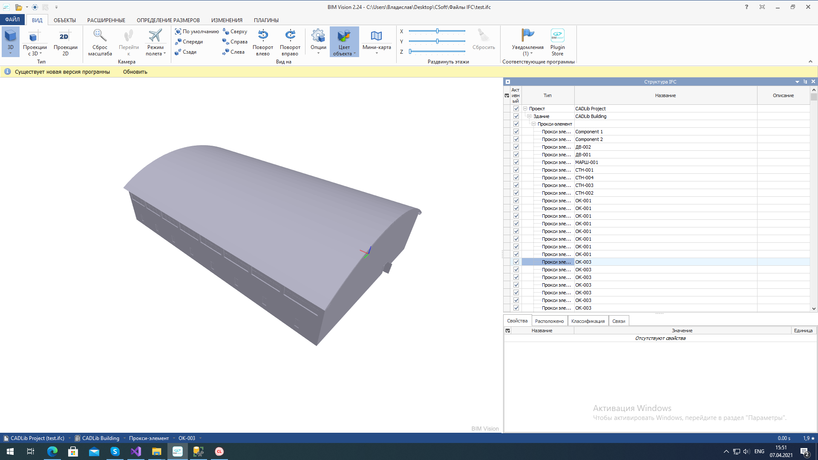Click the Reset scale magnifier icon
Viewport: 818px width, 460px height.
click(100, 36)
